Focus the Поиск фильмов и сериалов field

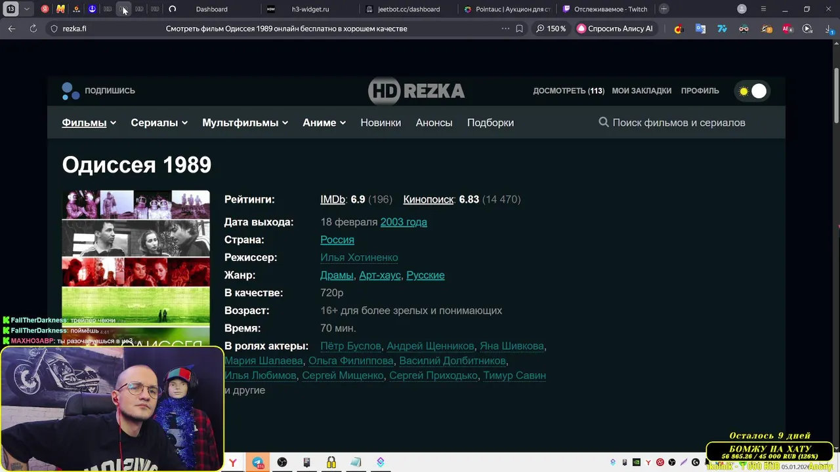679,123
